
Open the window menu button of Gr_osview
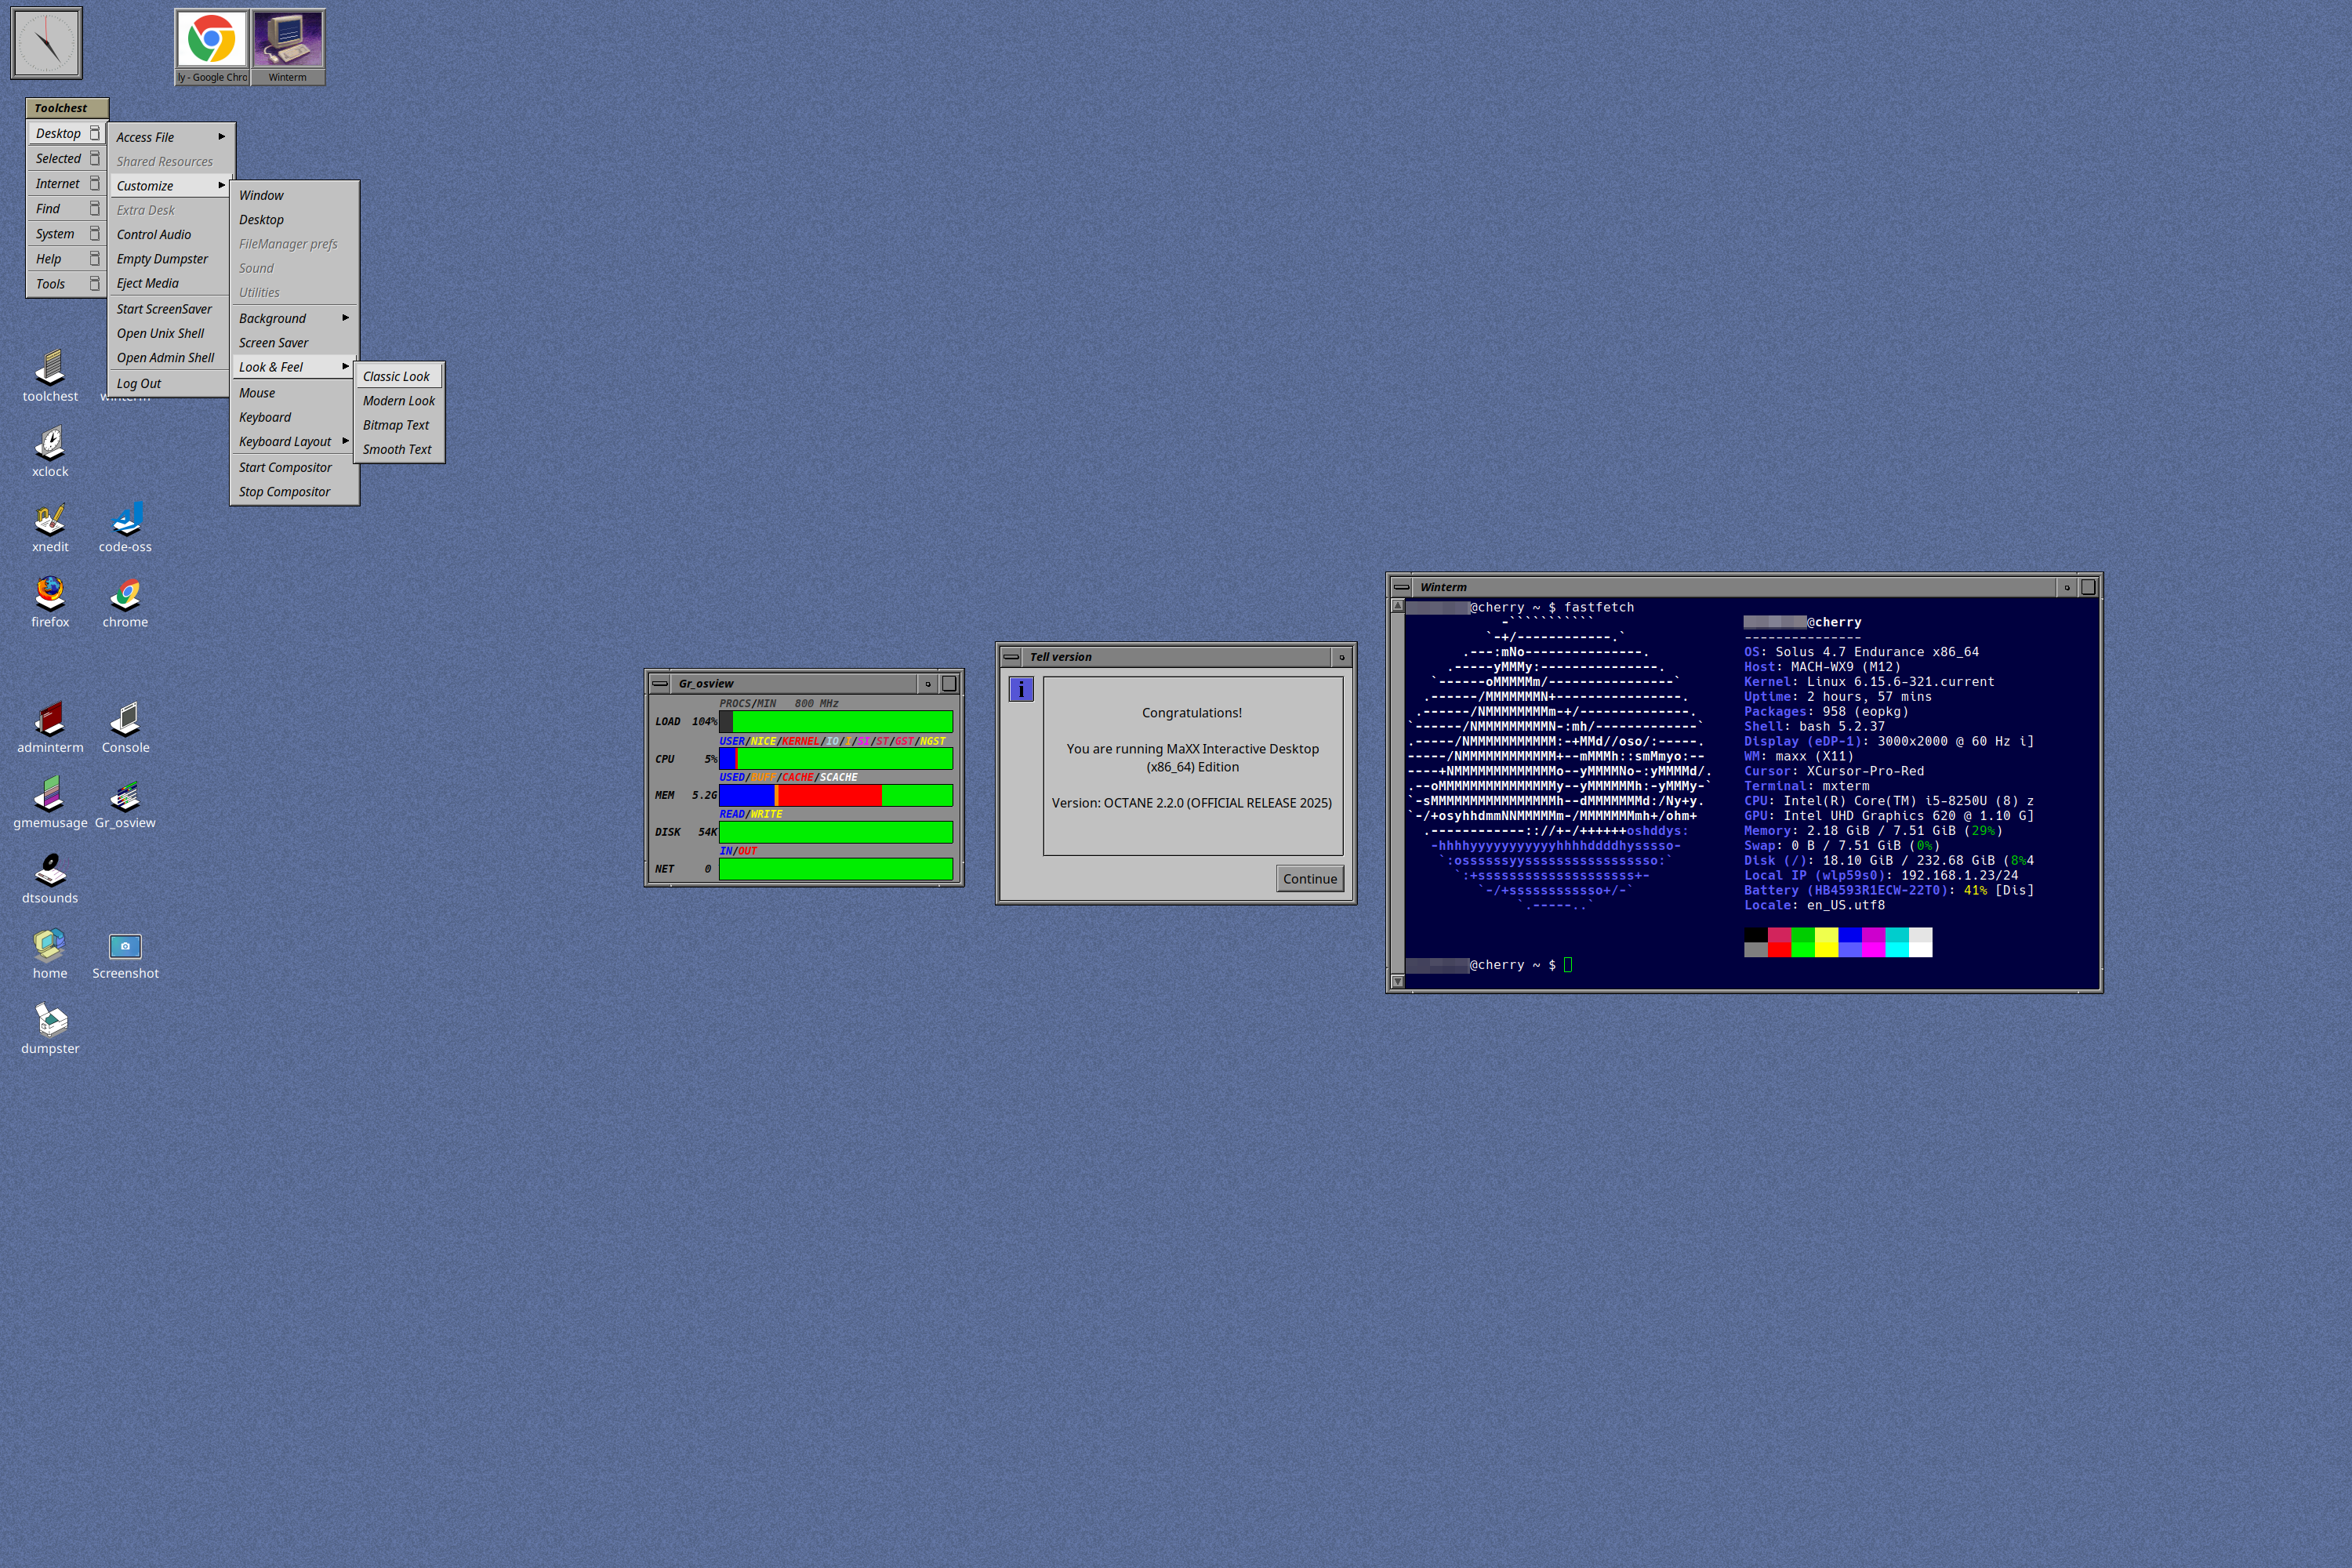tap(660, 684)
